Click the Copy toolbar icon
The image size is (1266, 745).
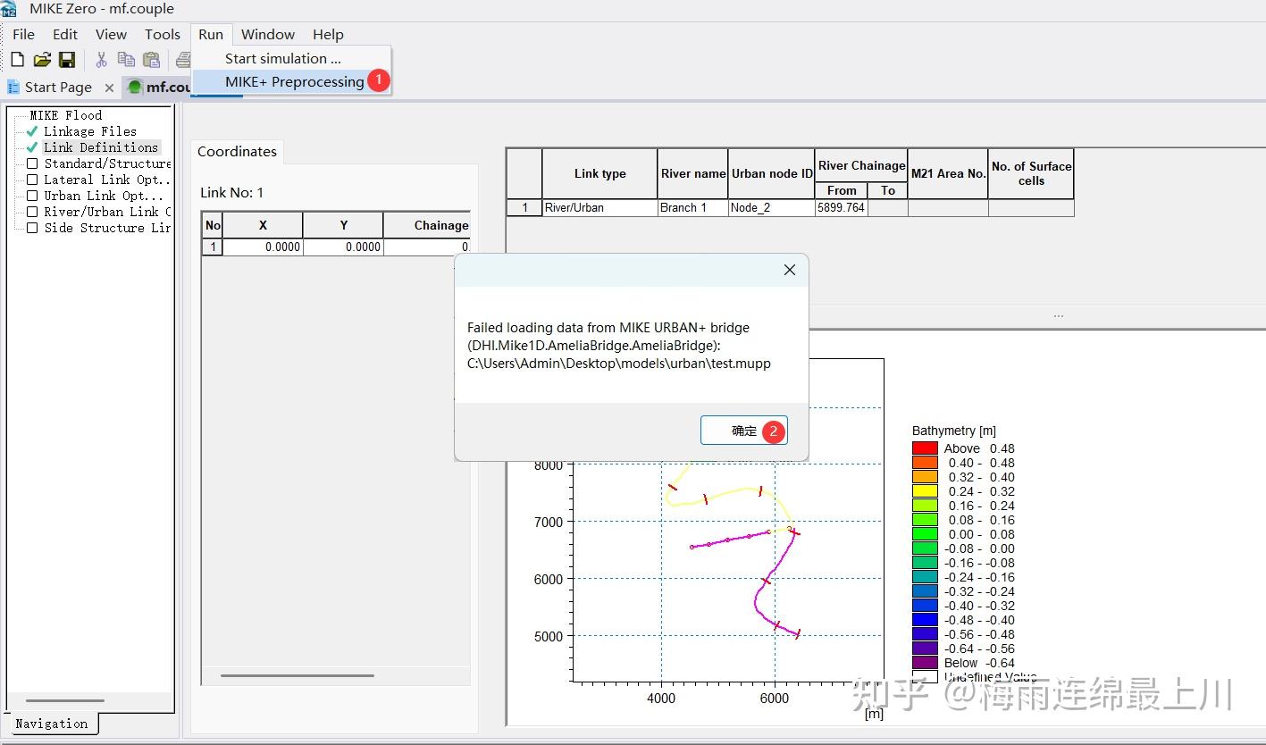pos(126,60)
